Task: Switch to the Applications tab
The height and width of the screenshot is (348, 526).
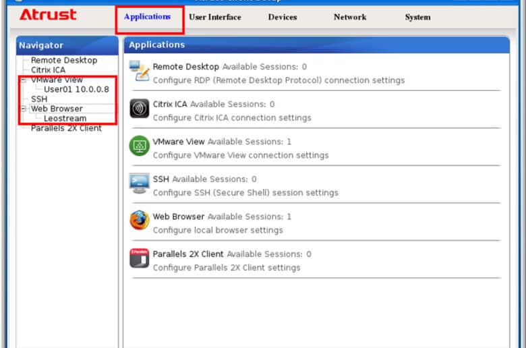Action: point(147,17)
